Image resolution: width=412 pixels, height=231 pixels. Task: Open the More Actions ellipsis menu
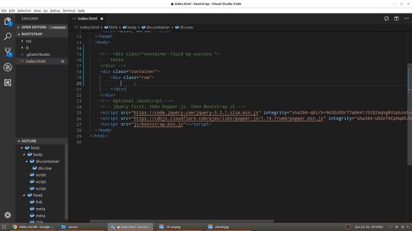click(406, 19)
